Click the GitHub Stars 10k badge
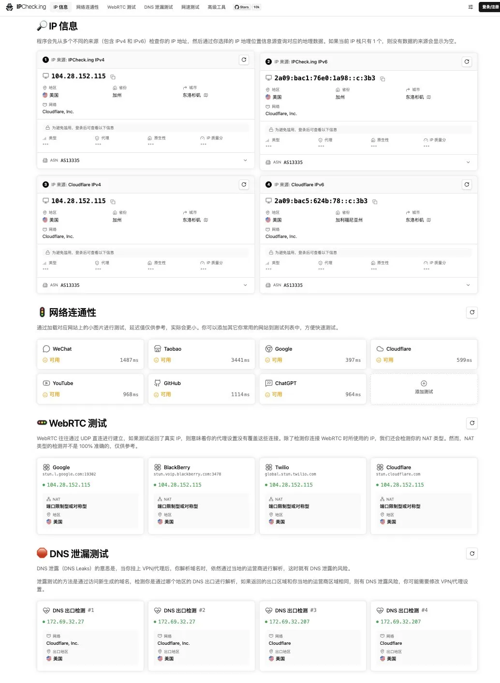The height and width of the screenshot is (683, 500). click(247, 7)
